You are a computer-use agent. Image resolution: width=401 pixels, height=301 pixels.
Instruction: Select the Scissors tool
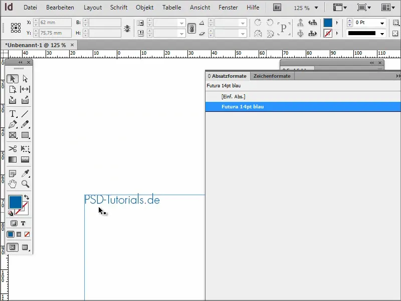click(x=12, y=148)
